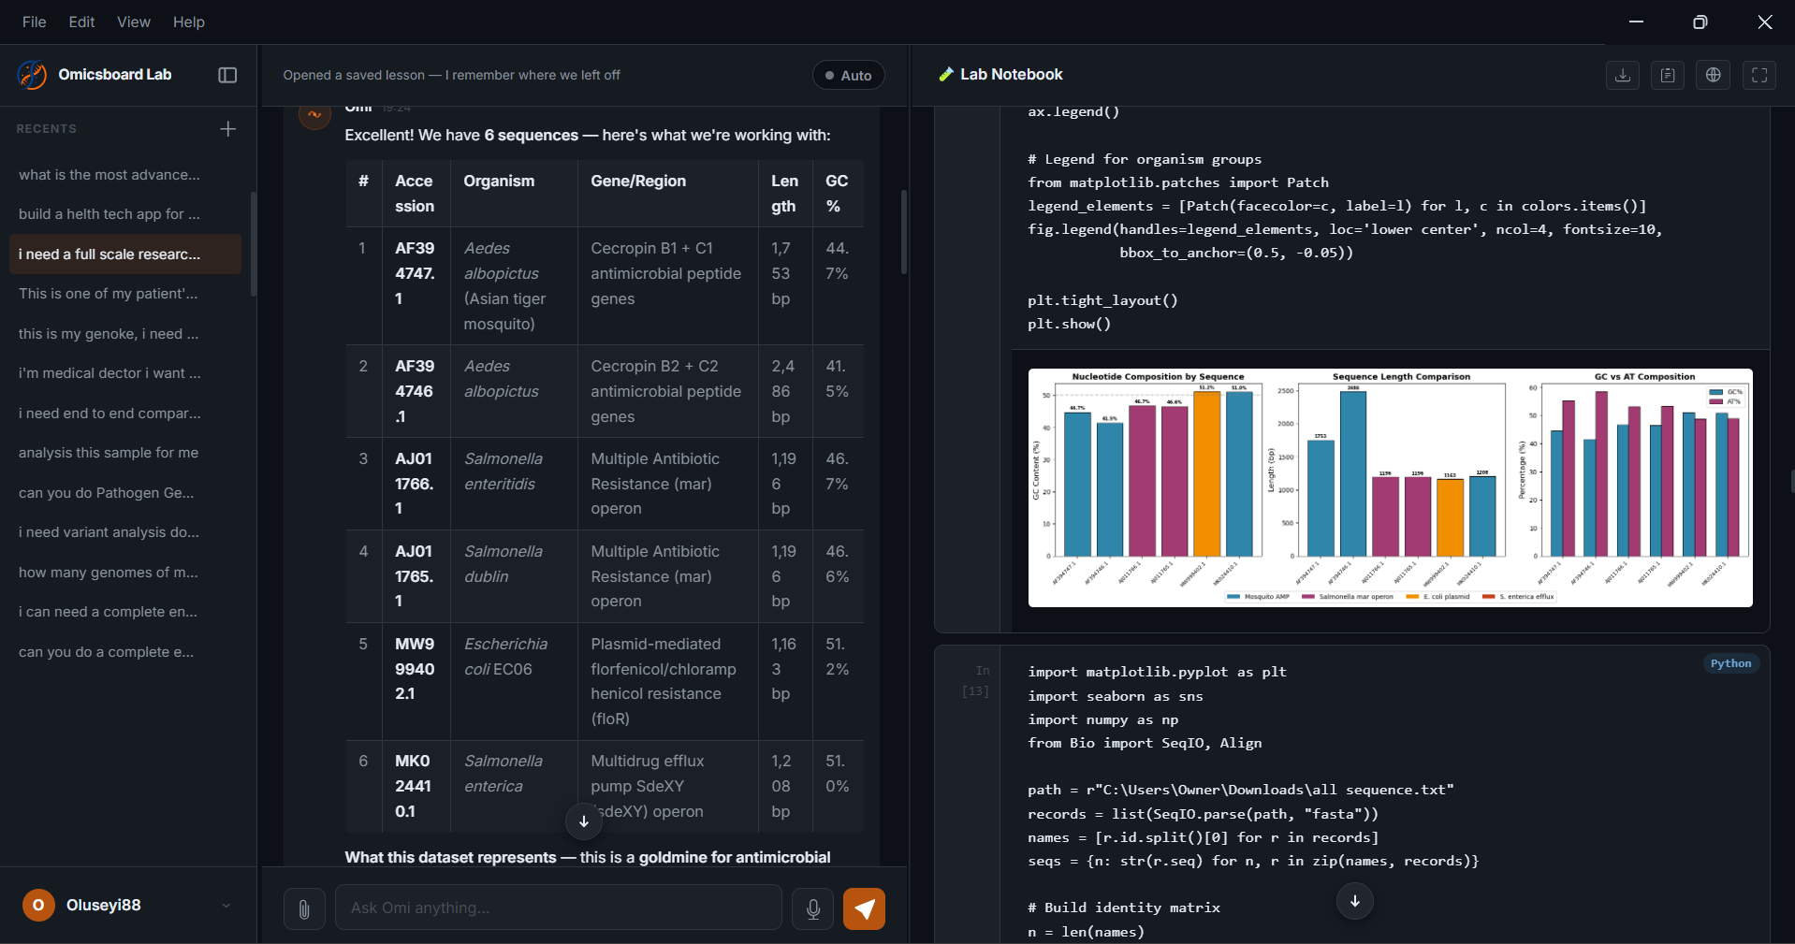Click 'import seaborn as sns' code line
The image size is (1795, 944).
[x=1116, y=696]
